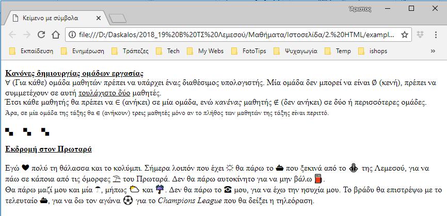This screenshot has height=216, width=447.
Task: Open the Ενημέρωση bookmark folder
Action: 83,51
